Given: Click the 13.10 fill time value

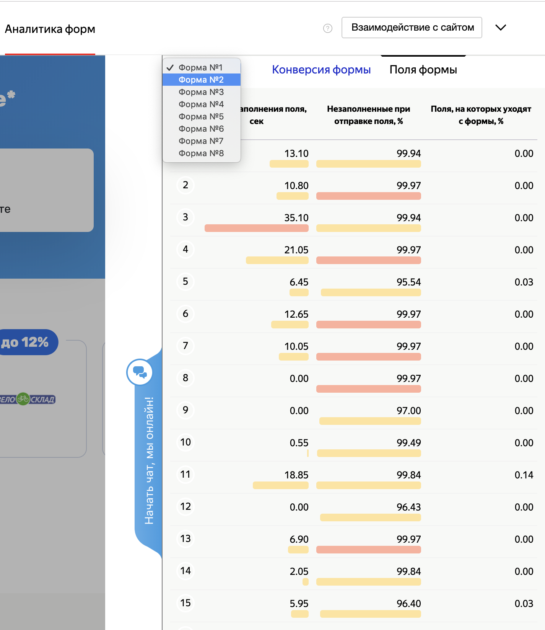Looking at the screenshot, I should 296,153.
